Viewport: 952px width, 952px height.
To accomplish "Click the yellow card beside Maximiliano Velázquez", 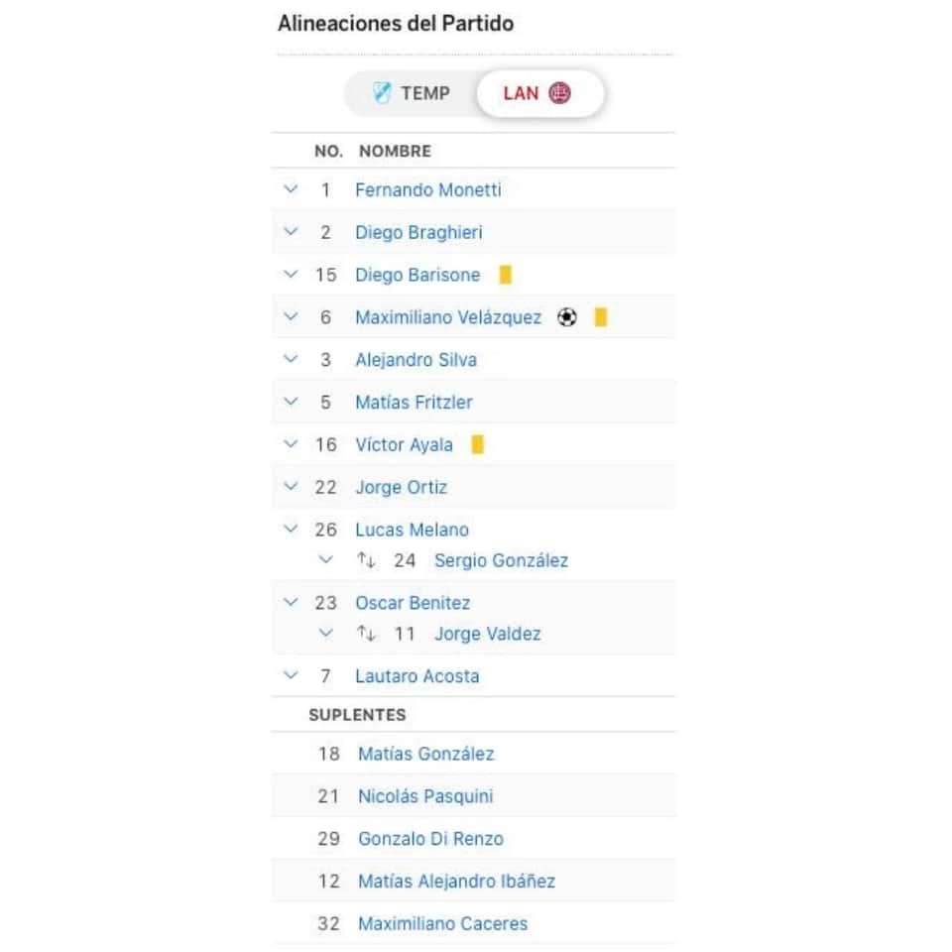I will 601,317.
